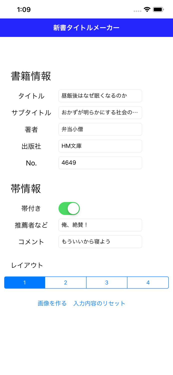173x375 pixels.
Task: Click the No. field containing 4649
Action: coord(100,163)
